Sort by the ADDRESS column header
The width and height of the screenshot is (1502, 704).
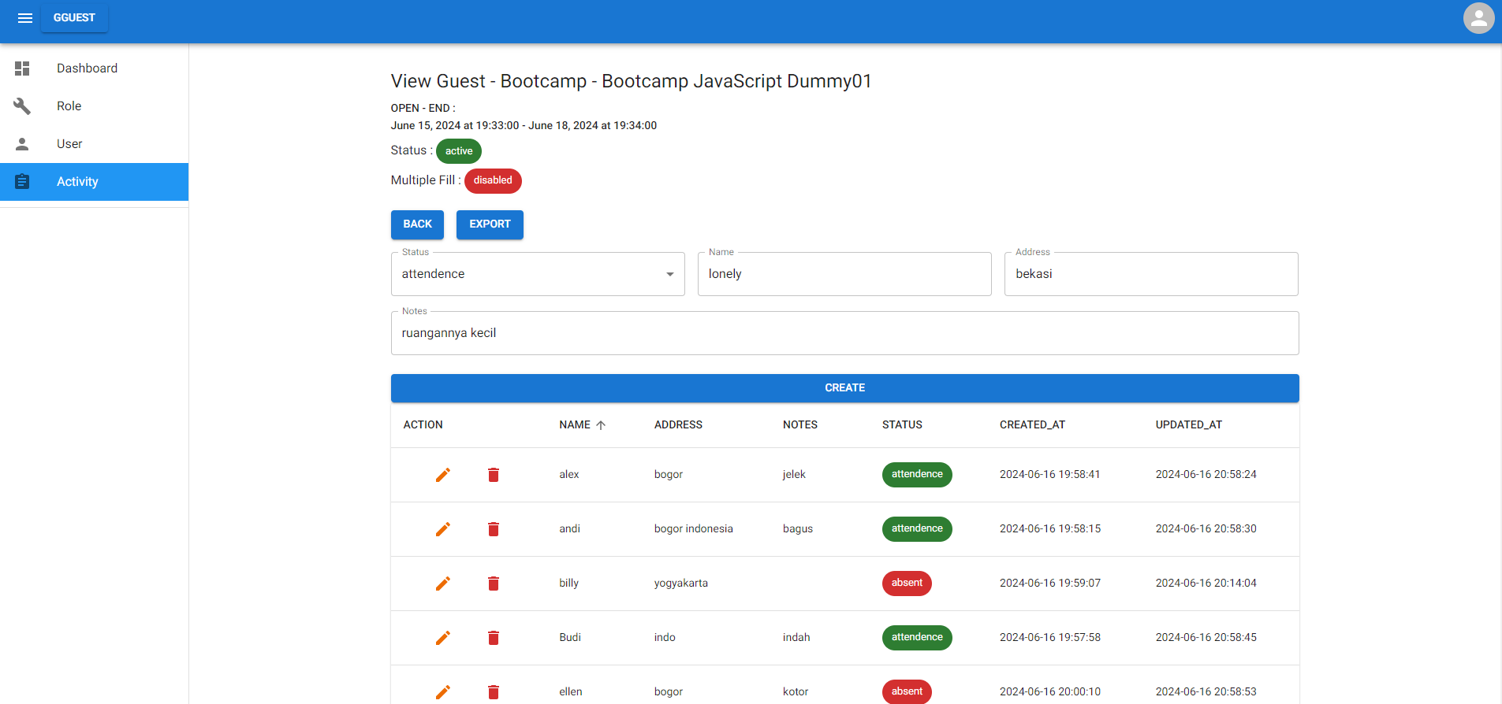click(678, 424)
